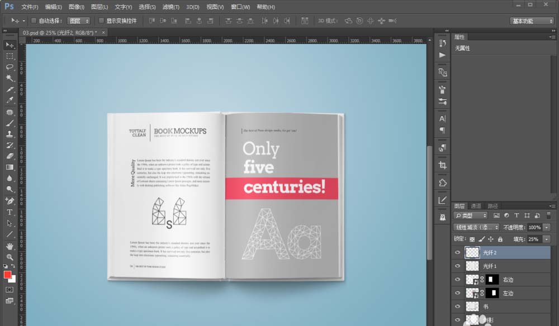Open the 滤镜(T) menu

170,7
